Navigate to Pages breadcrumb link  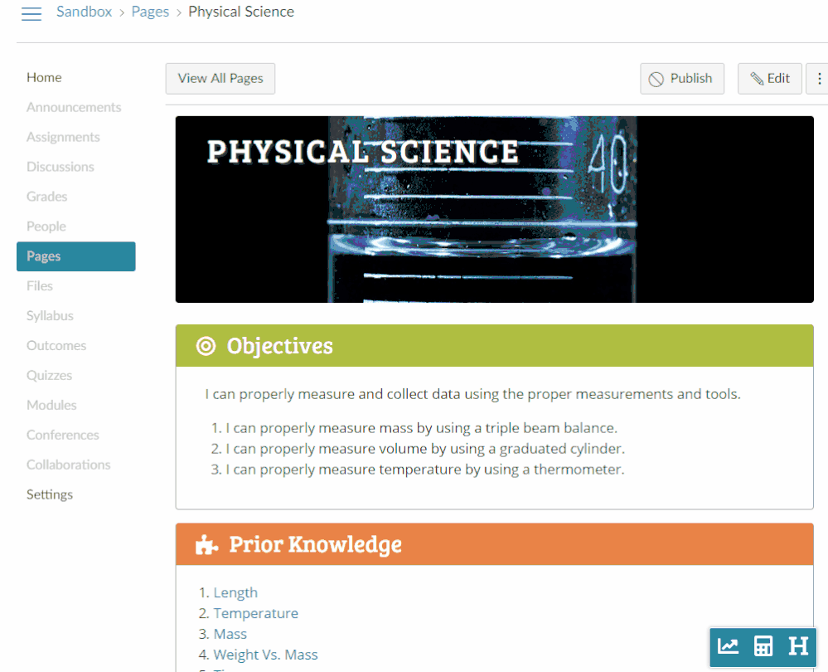[150, 12]
